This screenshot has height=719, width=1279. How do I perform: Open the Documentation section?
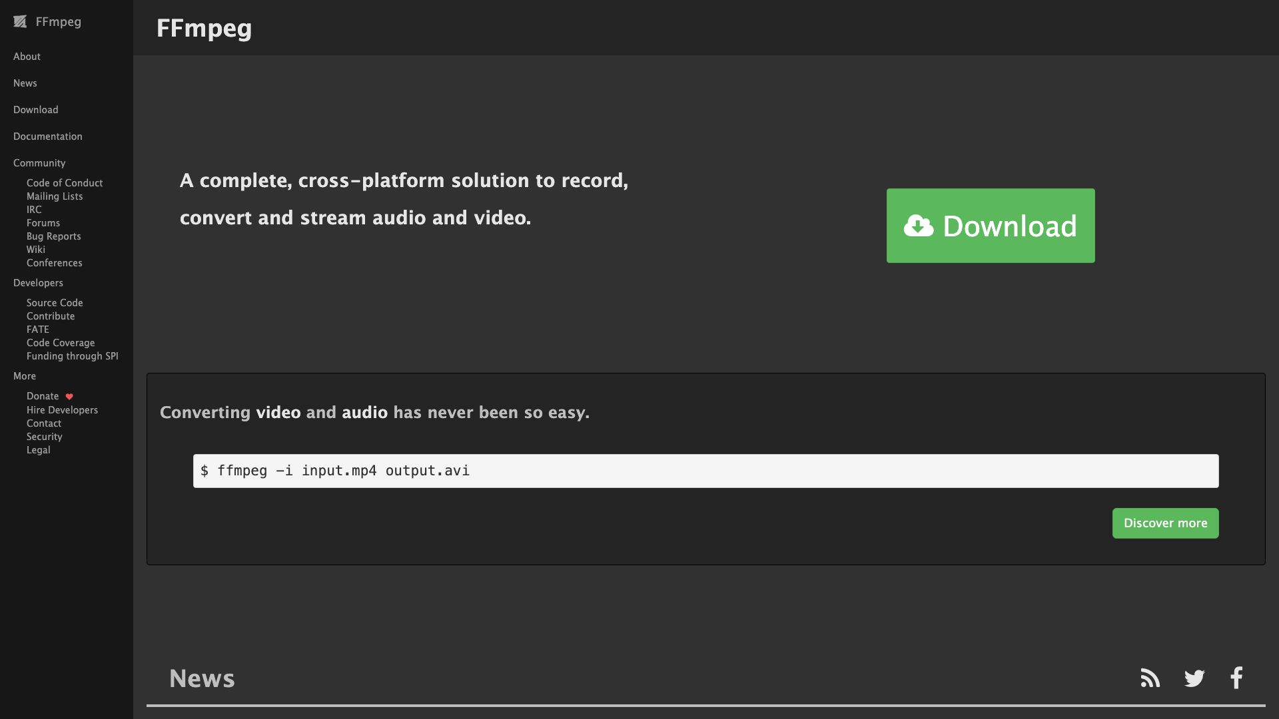47,136
